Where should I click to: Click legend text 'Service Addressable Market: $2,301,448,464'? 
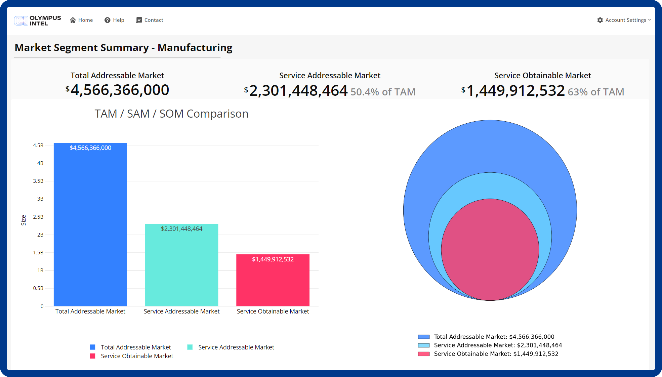(498, 345)
